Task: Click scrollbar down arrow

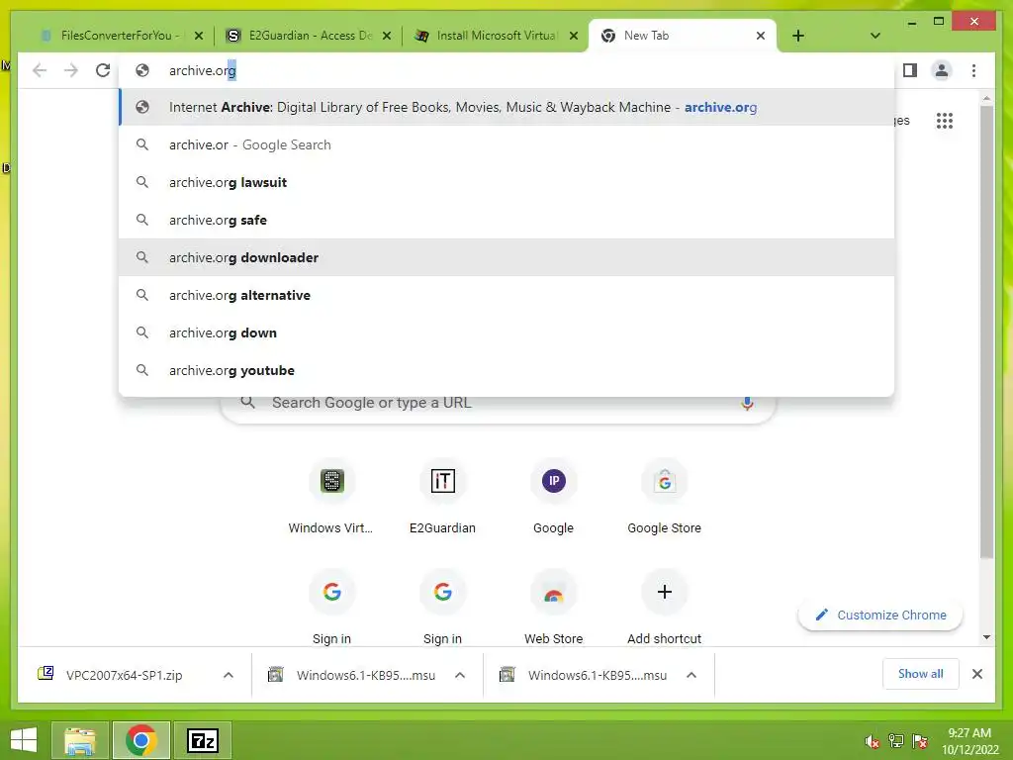Action: pyautogui.click(x=986, y=637)
